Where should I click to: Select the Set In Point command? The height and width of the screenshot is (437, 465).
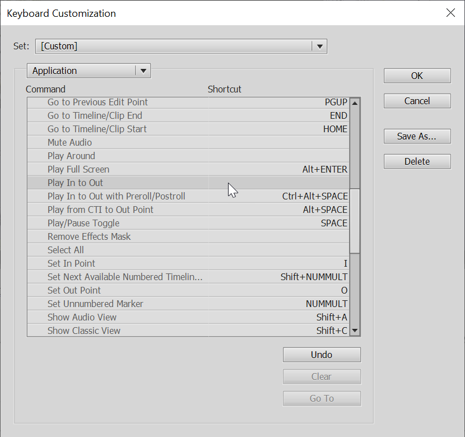(71, 263)
